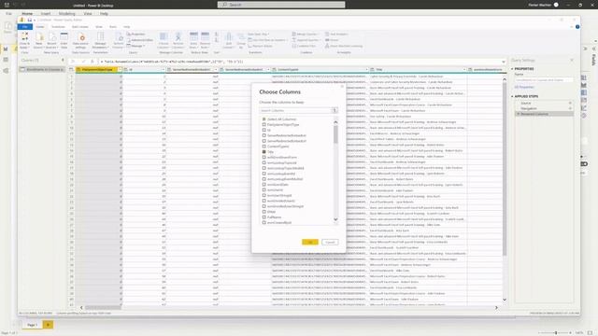Image resolution: width=598 pixels, height=336 pixels.
Task: Click the gear icon on Source step
Action: [x=570, y=104]
